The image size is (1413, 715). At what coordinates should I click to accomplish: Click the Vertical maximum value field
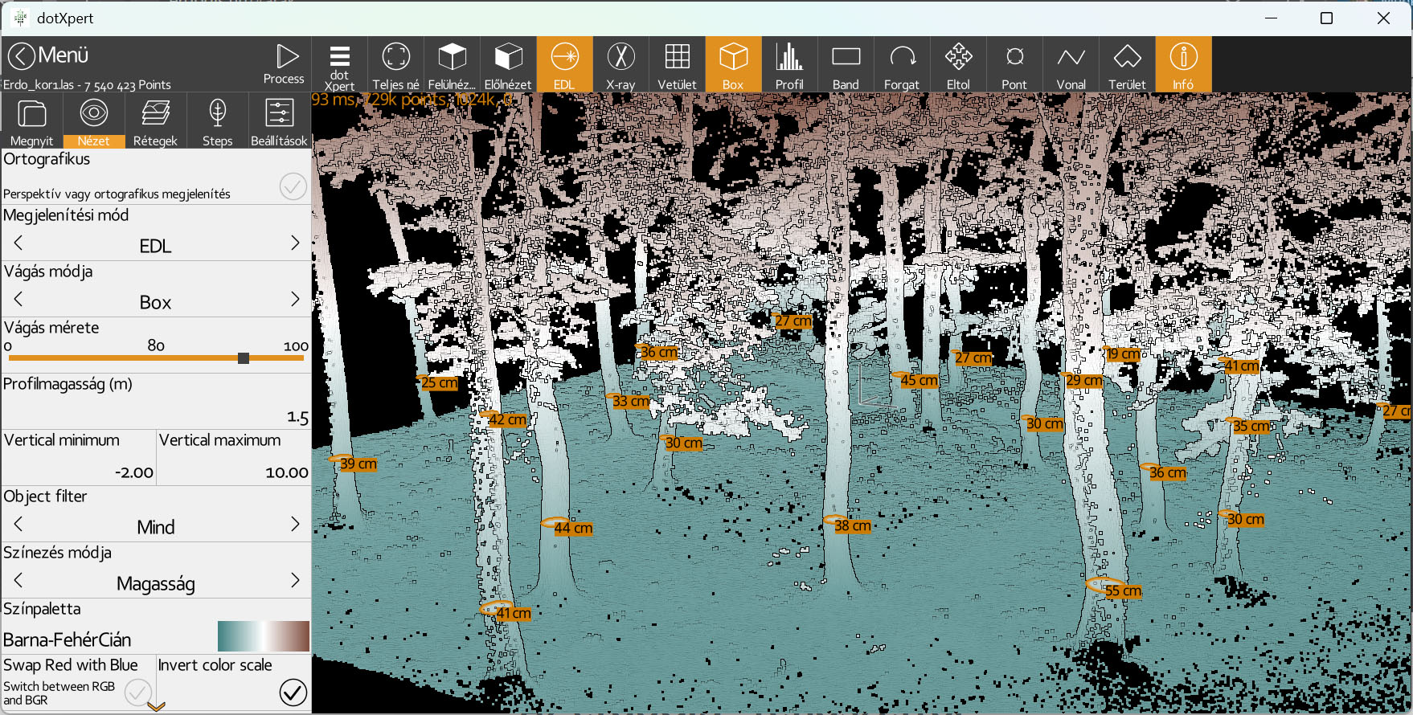[233, 472]
